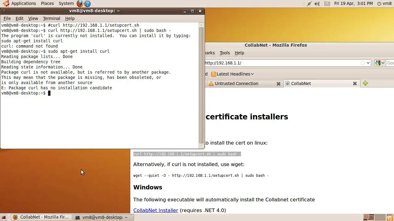Open a new Firefox tab with plus icon

(x=365, y=83)
